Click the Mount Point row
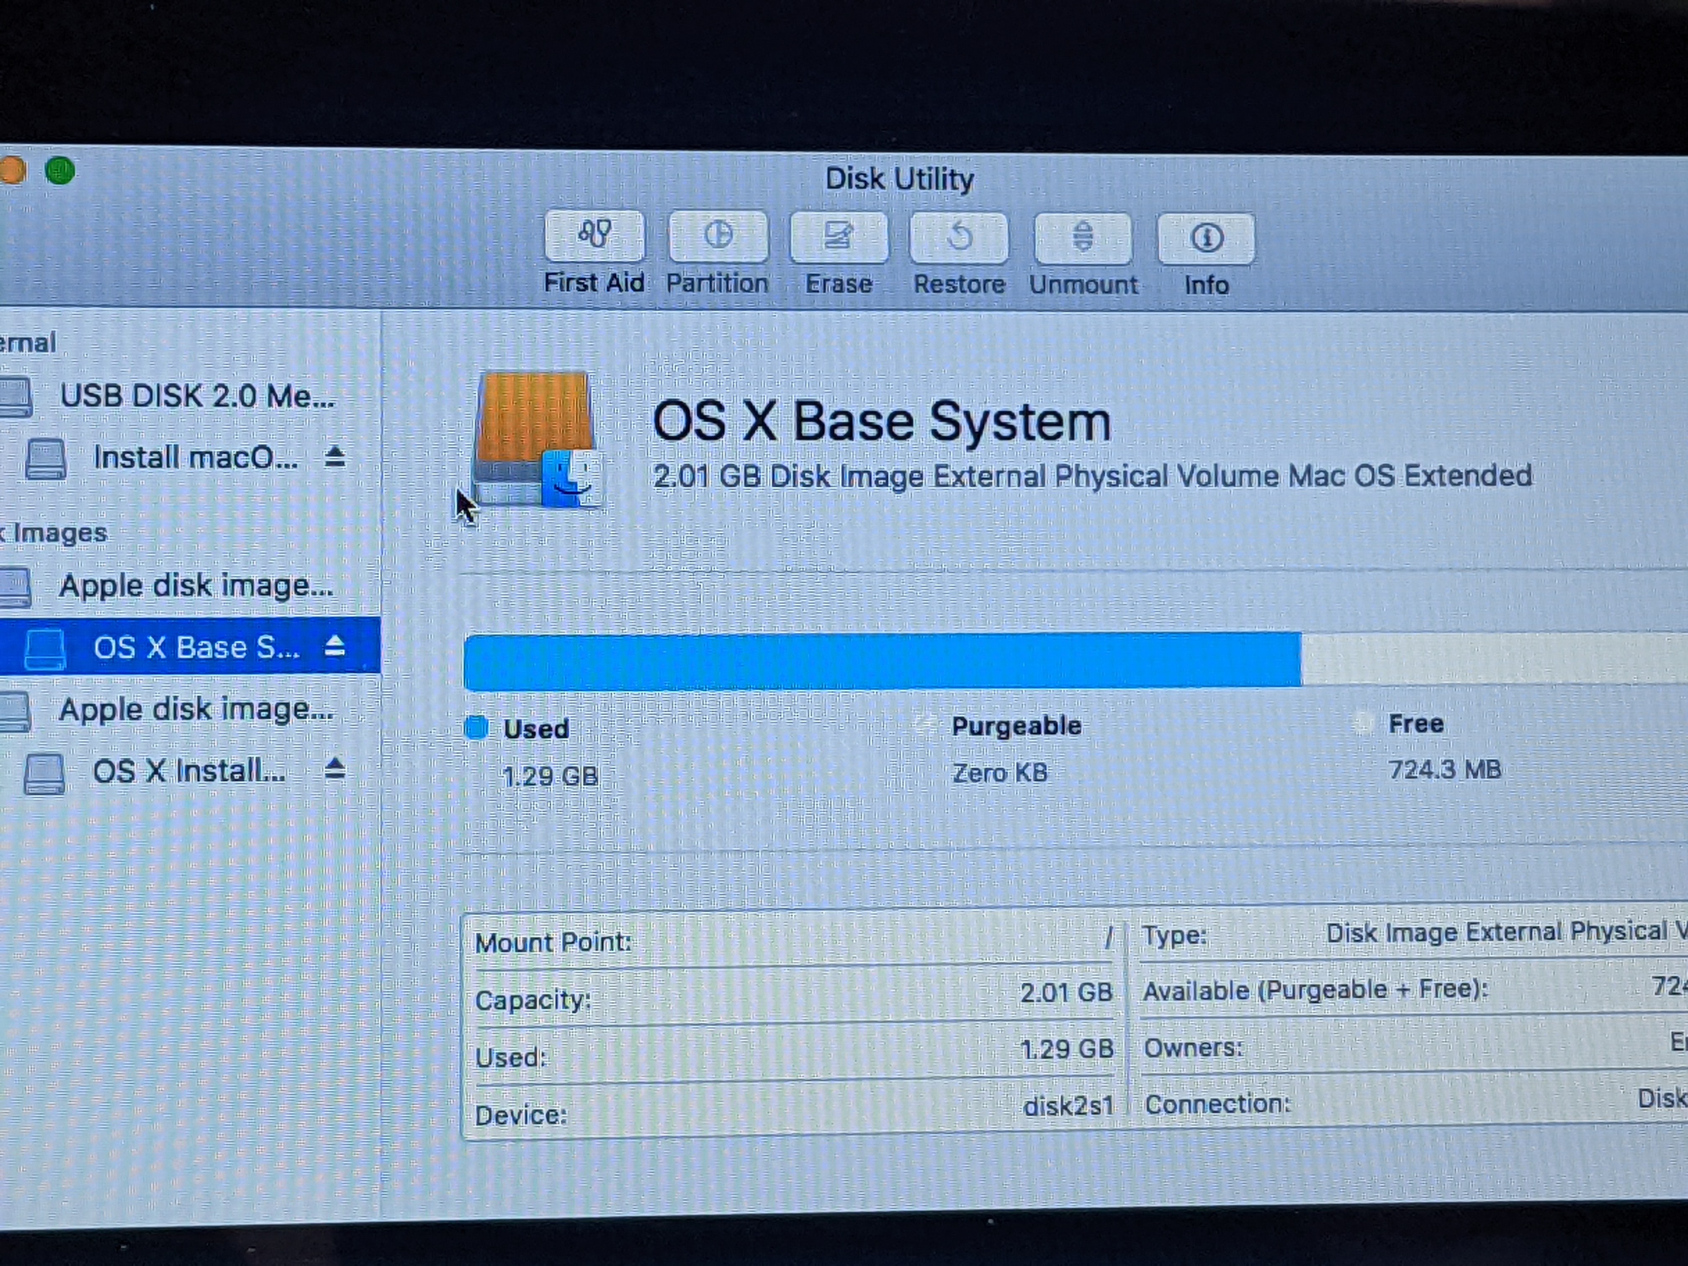Image resolution: width=1688 pixels, height=1266 pixels. point(792,942)
